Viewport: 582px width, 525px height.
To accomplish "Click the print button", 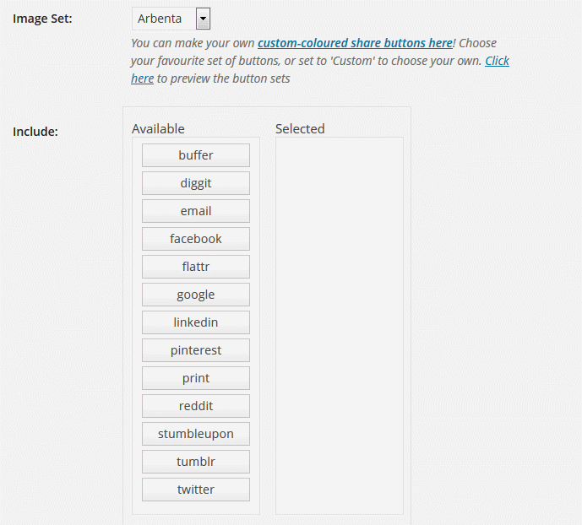I will tap(196, 378).
